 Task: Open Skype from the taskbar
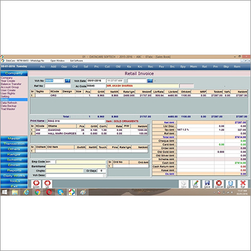(61, 192)
